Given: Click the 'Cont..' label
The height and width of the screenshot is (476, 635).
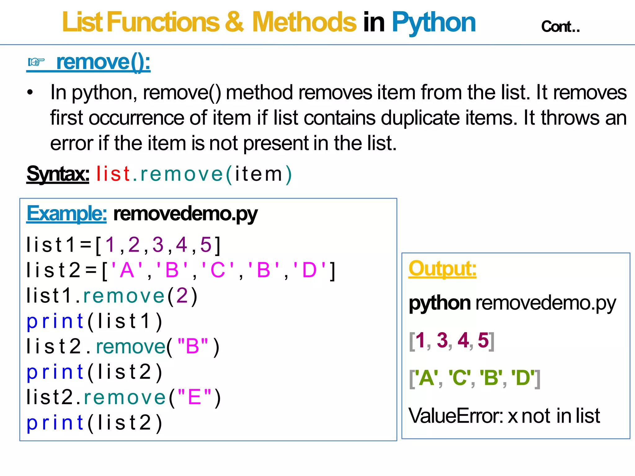Looking at the screenshot, I should point(560,27).
